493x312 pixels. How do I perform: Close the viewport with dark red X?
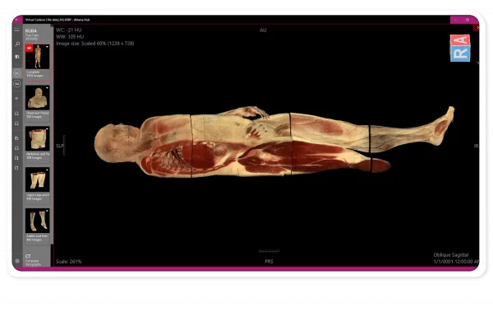click(477, 28)
